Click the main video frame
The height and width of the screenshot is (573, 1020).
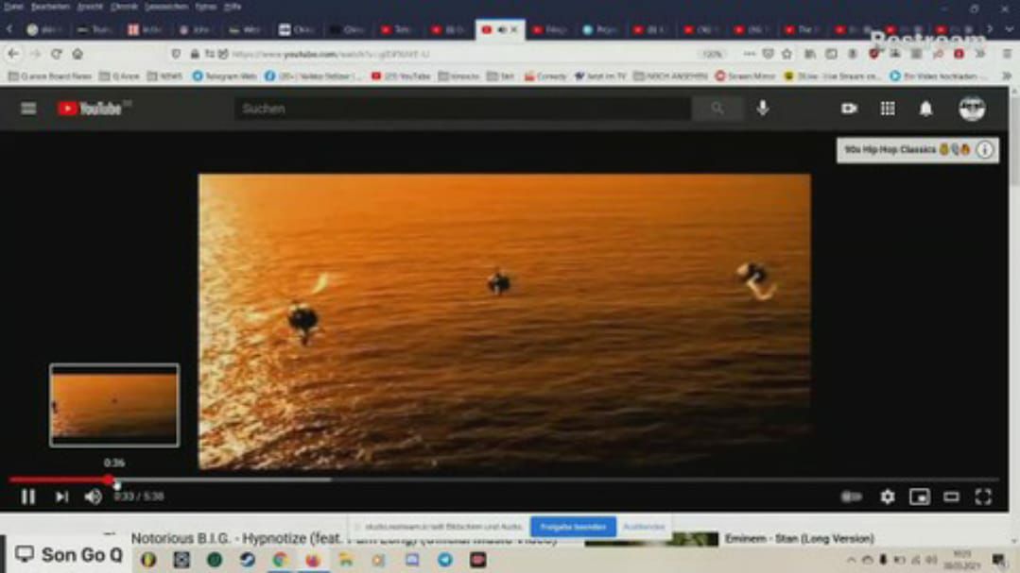(x=504, y=321)
